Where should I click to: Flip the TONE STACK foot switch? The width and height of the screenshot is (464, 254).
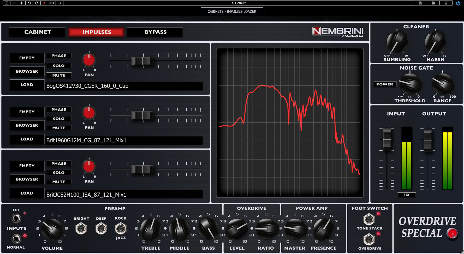(369, 219)
